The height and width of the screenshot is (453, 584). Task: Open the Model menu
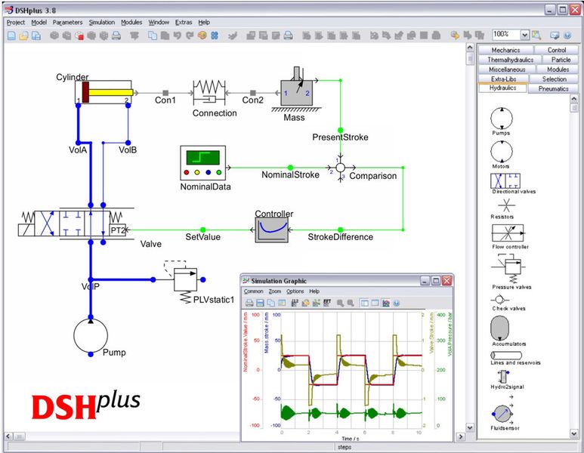(x=39, y=23)
